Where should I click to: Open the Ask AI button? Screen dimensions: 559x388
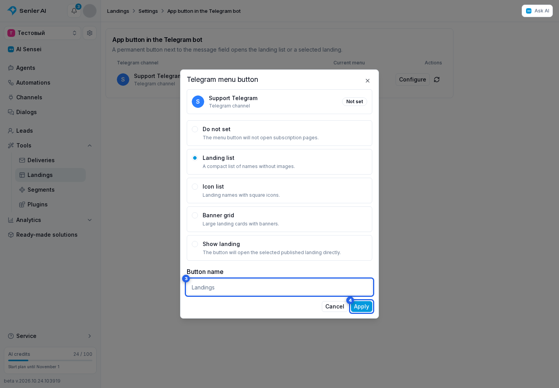click(537, 11)
